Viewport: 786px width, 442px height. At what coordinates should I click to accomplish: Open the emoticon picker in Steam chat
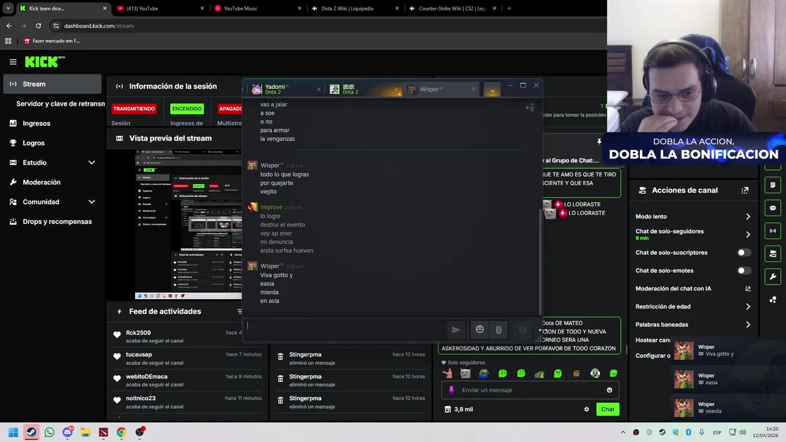pos(480,330)
